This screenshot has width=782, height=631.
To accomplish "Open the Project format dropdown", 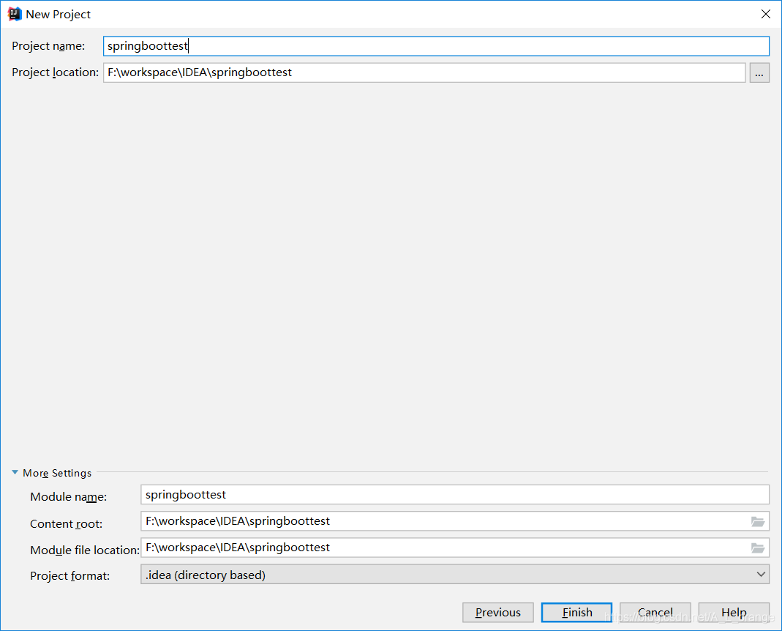I will 455,574.
